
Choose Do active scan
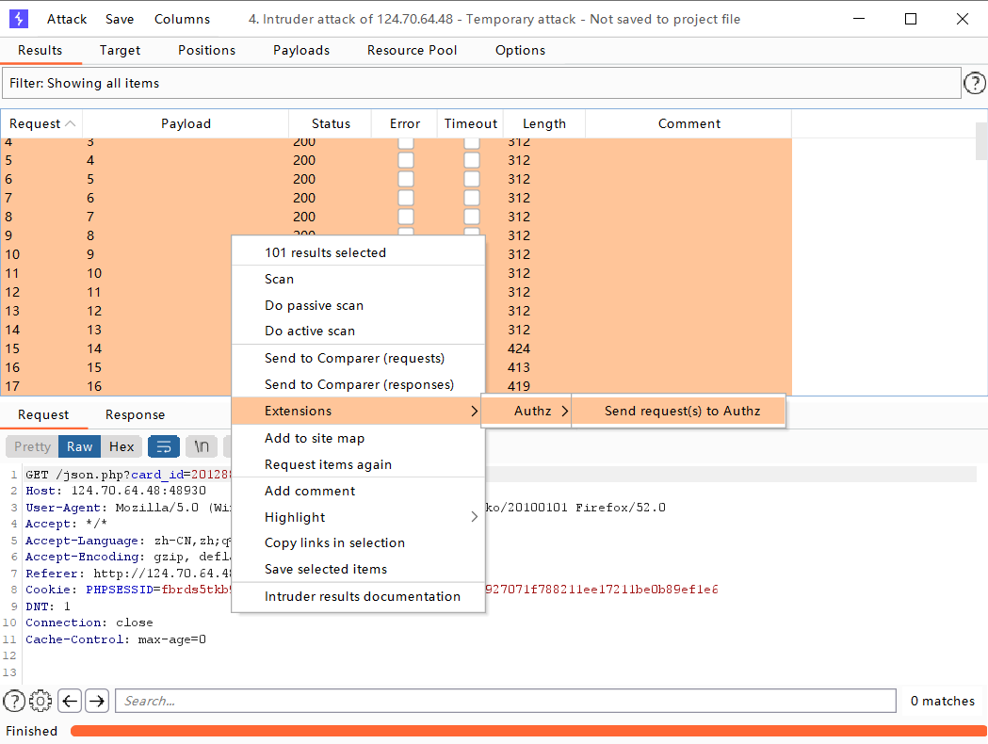click(x=359, y=331)
